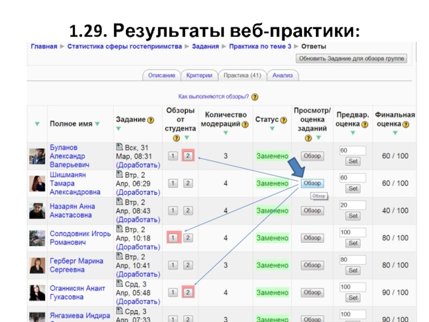Click Обзор button in Шишманян Тамара row
429x322 pixels.
[x=312, y=184]
